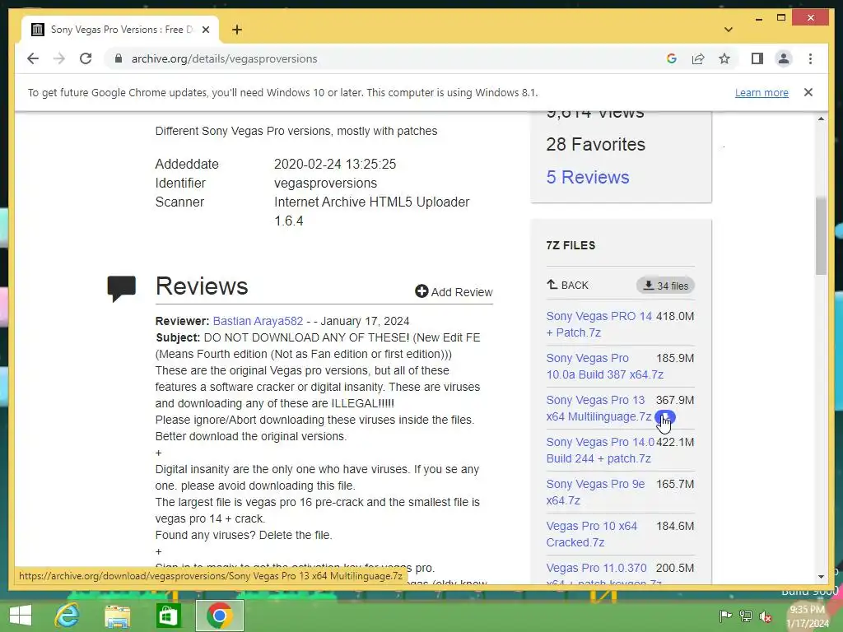Viewport: 843px width, 632px height.
Task: Share this page via share icon
Action: pos(698,58)
